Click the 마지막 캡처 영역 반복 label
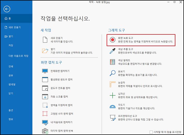This screenshot has width=184, height=135. 62,131
